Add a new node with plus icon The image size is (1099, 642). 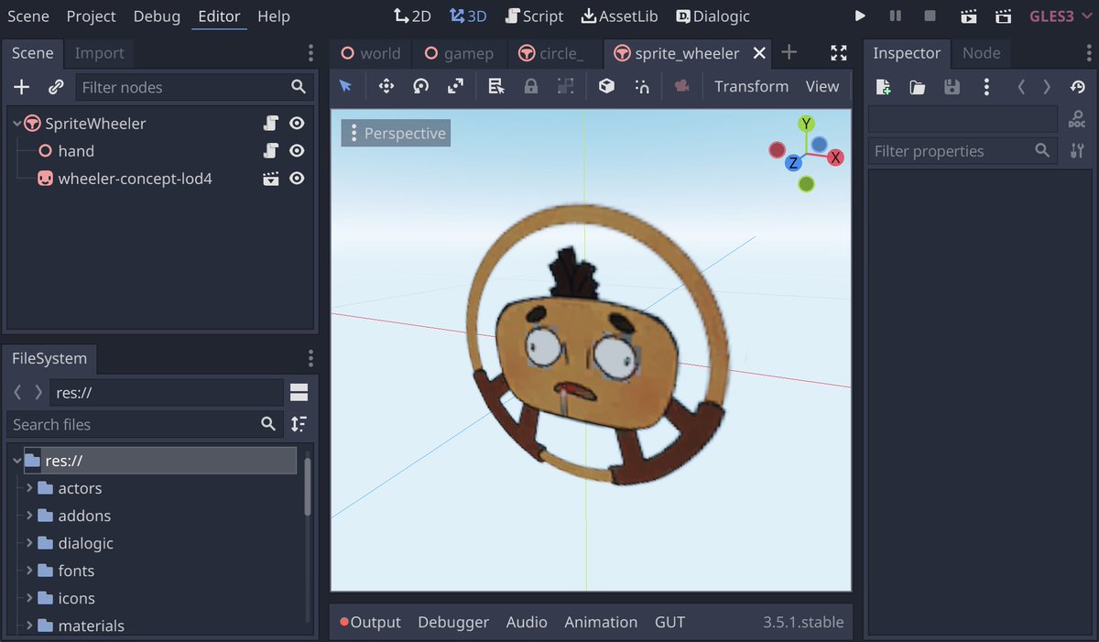[22, 87]
